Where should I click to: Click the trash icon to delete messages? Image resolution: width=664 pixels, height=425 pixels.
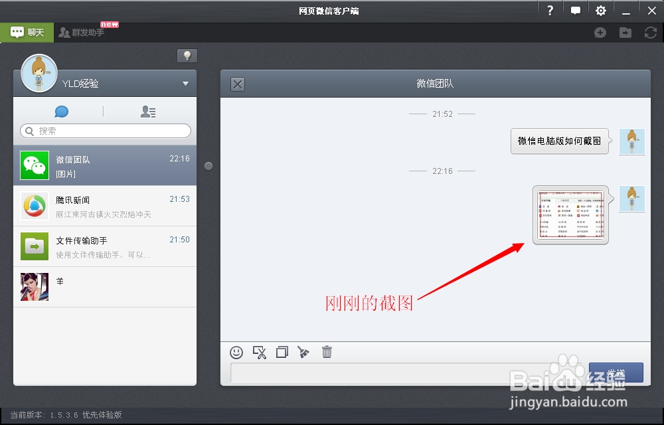326,352
